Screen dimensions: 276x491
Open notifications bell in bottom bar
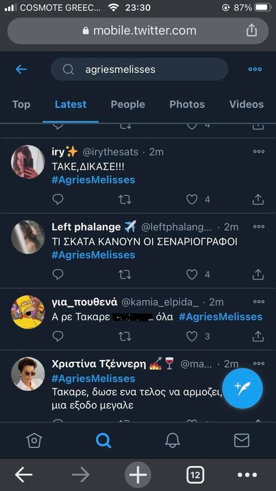tap(172, 440)
